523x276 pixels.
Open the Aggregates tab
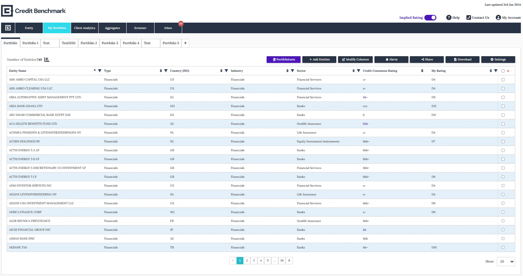tap(112, 28)
